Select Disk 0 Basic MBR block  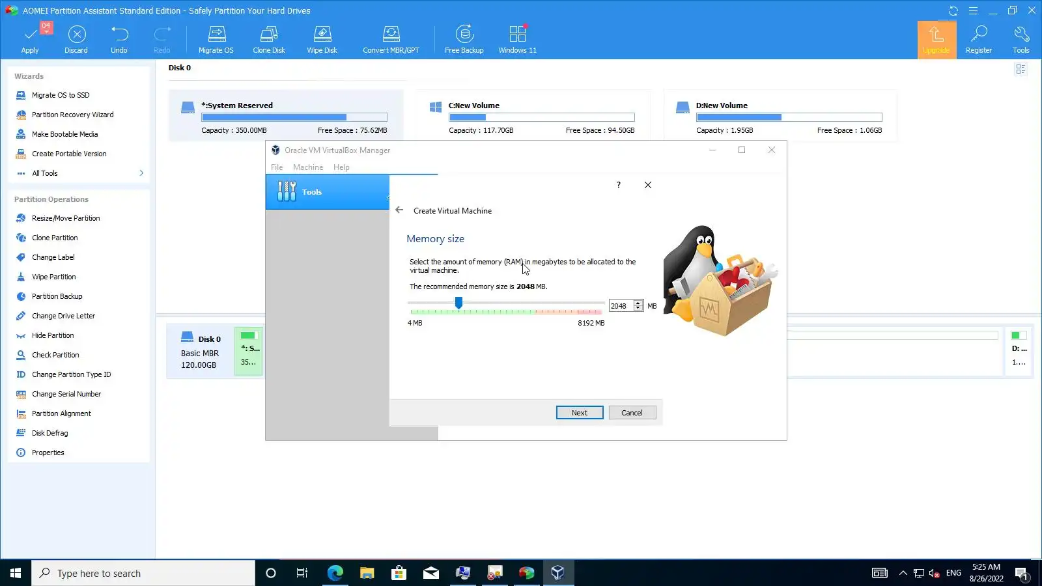[200, 352]
